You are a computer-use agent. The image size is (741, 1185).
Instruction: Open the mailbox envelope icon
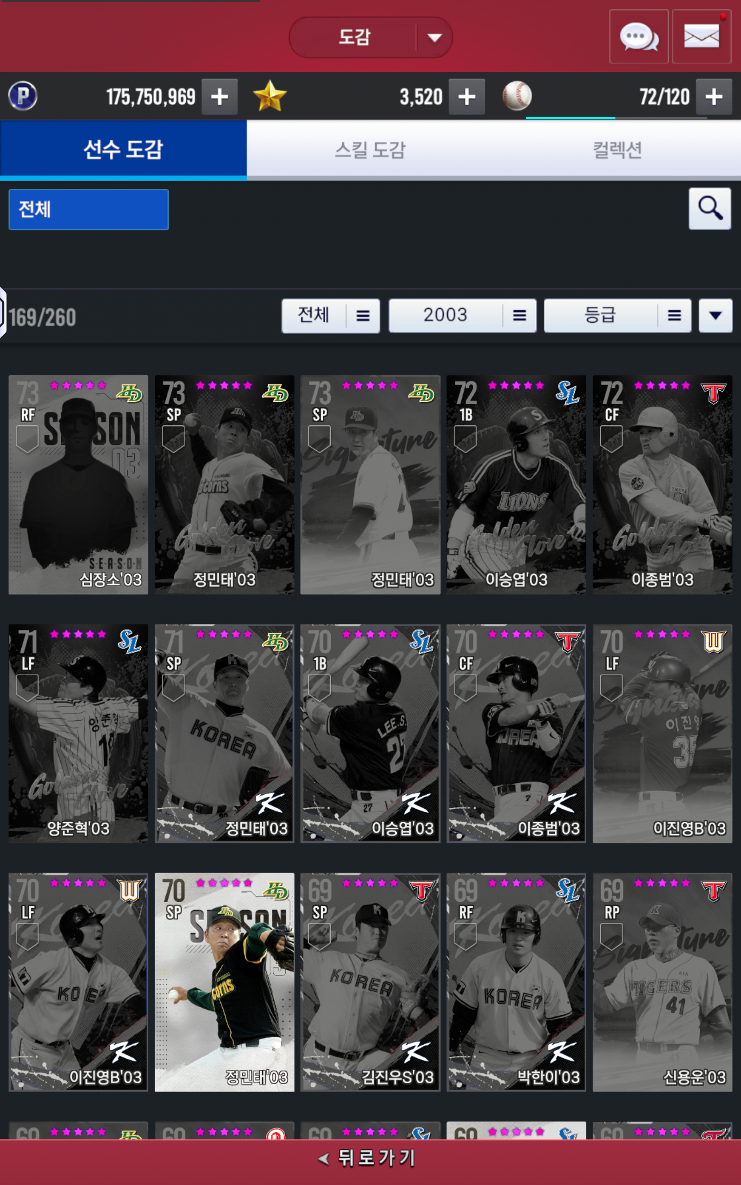pos(701,37)
